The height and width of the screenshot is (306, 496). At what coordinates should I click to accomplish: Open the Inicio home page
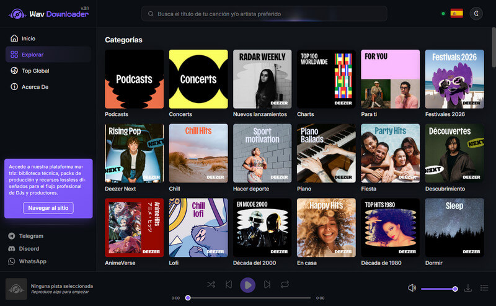click(48, 38)
